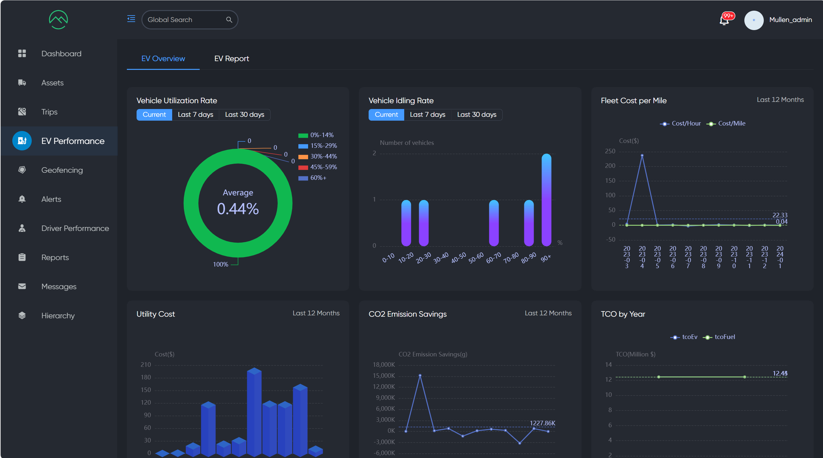Open Reports in the sidebar
This screenshot has width=823, height=458.
point(55,257)
